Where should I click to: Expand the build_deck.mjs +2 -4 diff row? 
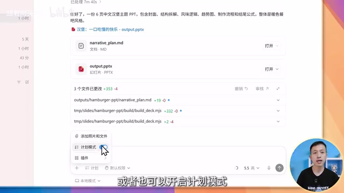(278, 122)
